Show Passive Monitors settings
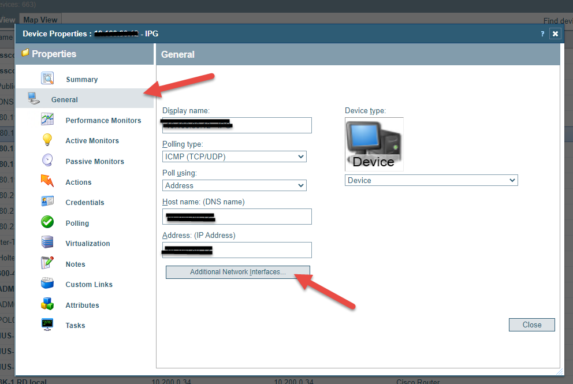Screen dimensions: 573x384 click(95, 161)
